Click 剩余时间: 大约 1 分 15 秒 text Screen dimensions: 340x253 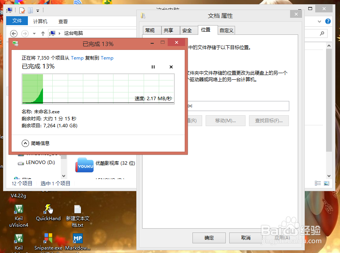[x=49, y=119]
